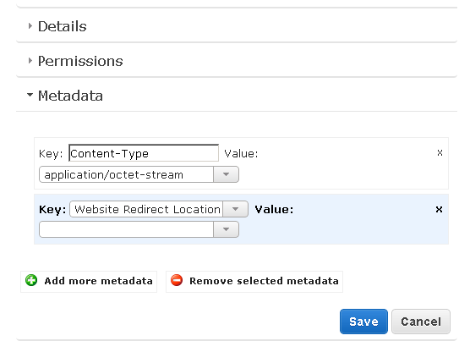Cancel the metadata edits
The height and width of the screenshot is (341, 459).
[x=421, y=322]
